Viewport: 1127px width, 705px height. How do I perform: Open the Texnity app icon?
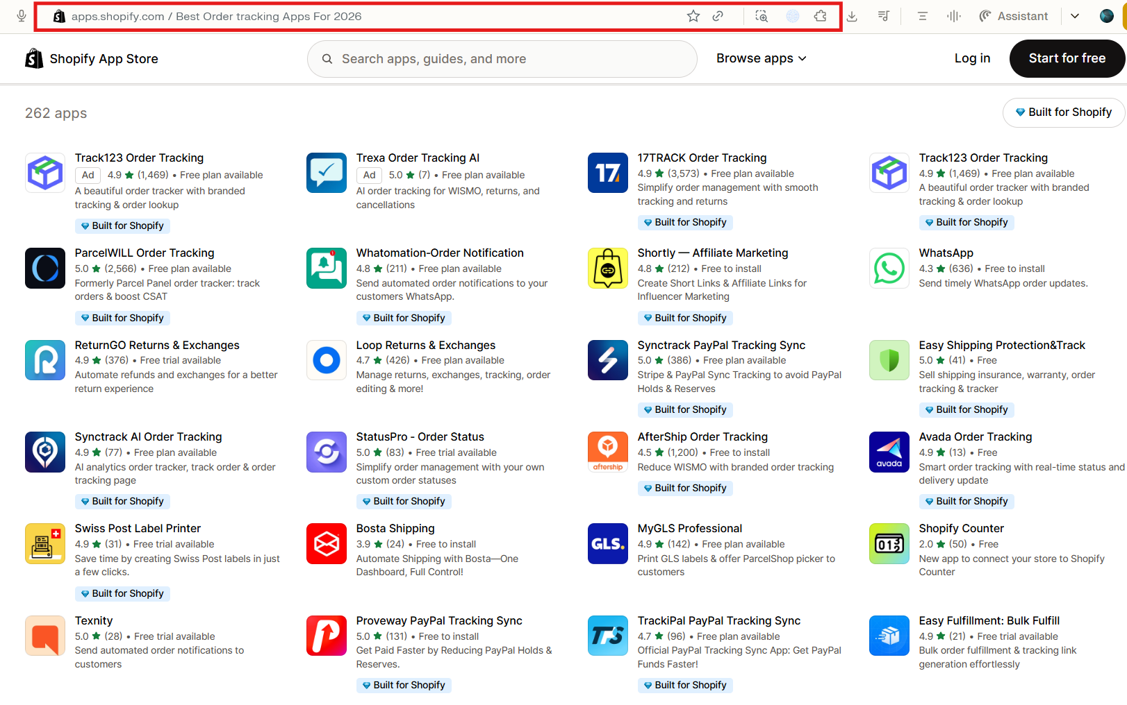tap(45, 636)
